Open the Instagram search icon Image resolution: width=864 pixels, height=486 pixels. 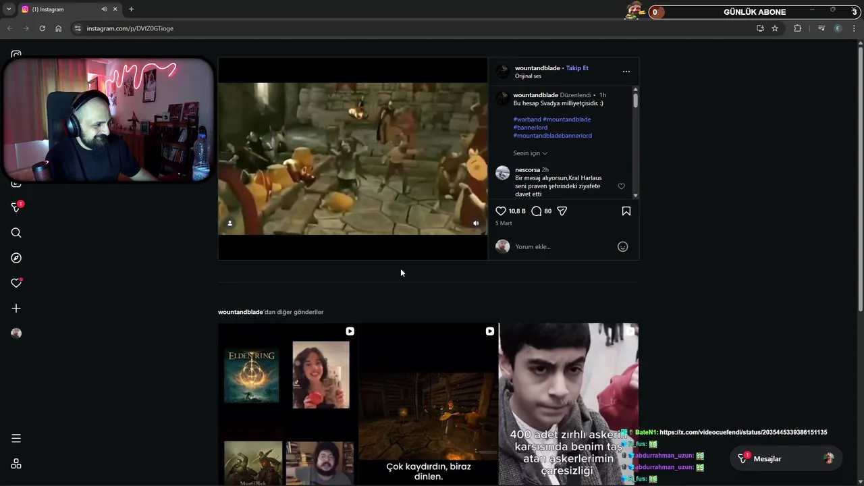pyautogui.click(x=16, y=233)
